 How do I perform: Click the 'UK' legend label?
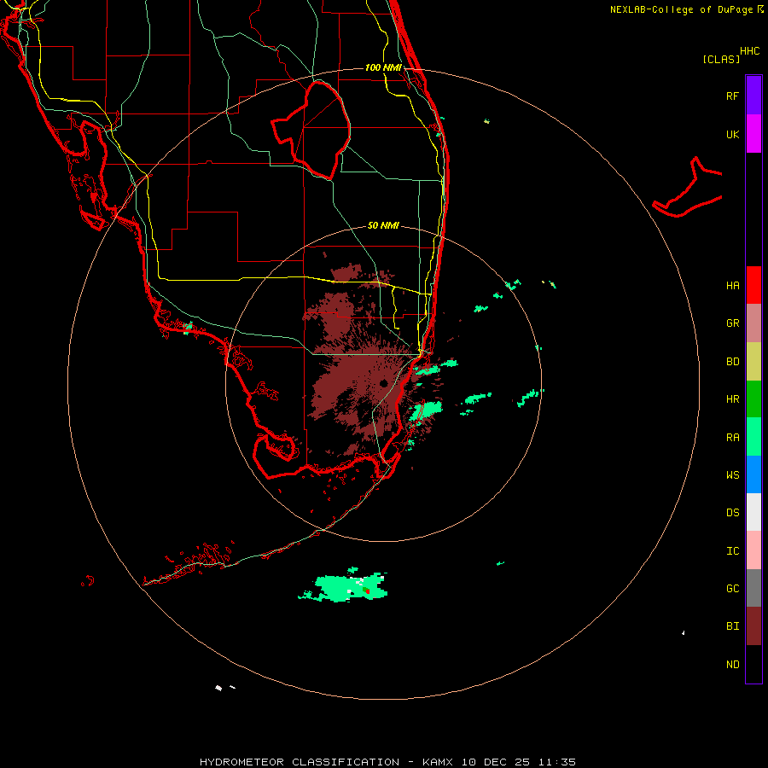click(732, 134)
